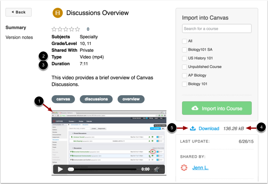Open the Version notes tab

(x=19, y=37)
